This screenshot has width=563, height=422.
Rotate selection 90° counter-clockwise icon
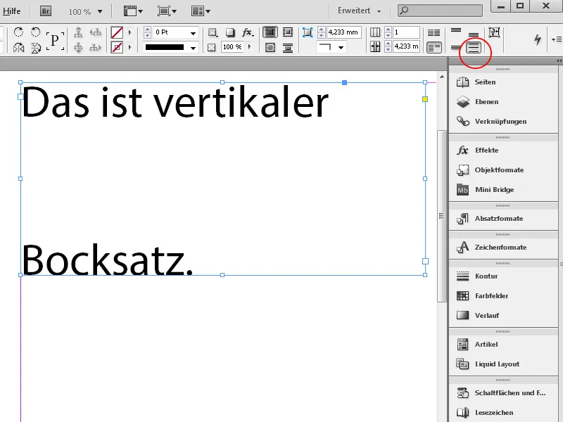(x=35, y=32)
